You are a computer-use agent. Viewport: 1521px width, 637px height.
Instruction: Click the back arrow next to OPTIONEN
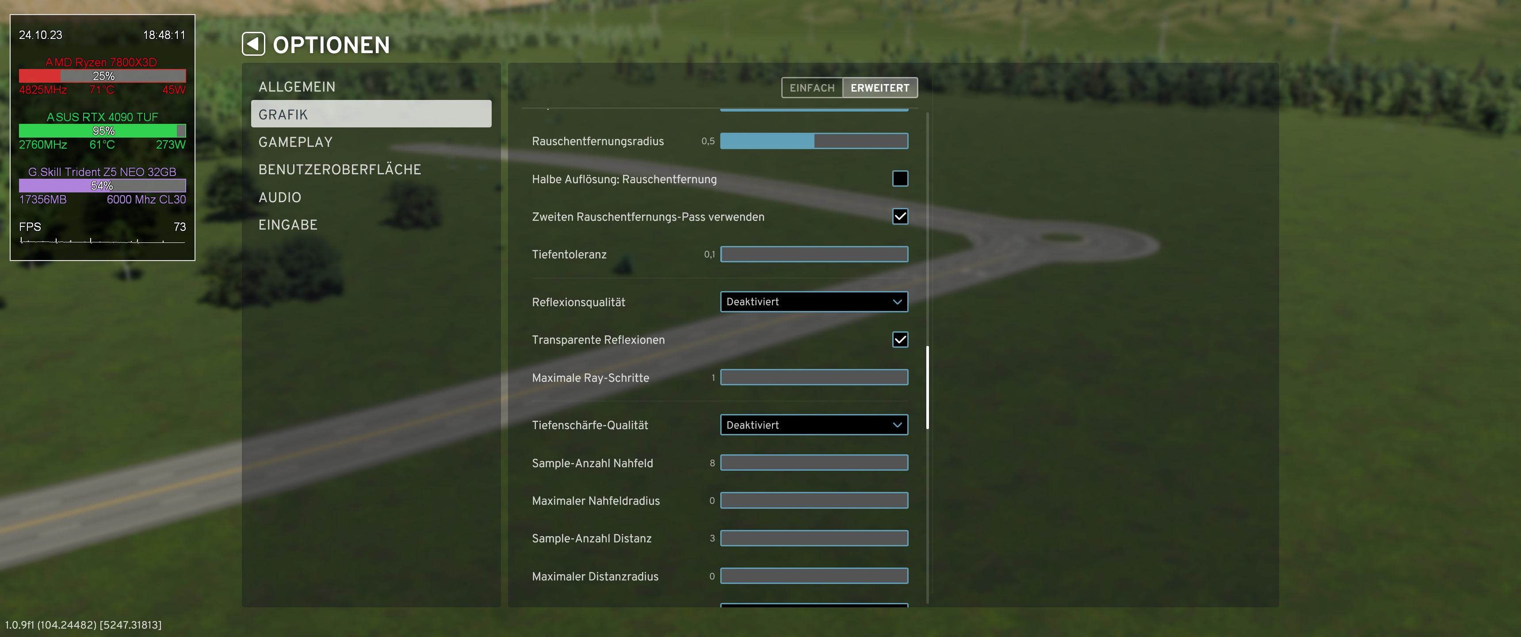(253, 44)
